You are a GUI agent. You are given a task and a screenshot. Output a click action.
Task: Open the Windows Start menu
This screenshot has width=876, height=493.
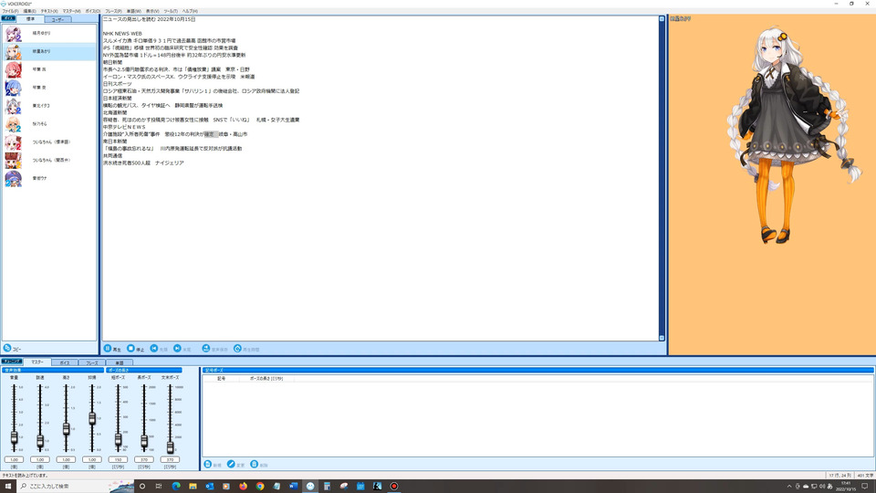point(8,487)
